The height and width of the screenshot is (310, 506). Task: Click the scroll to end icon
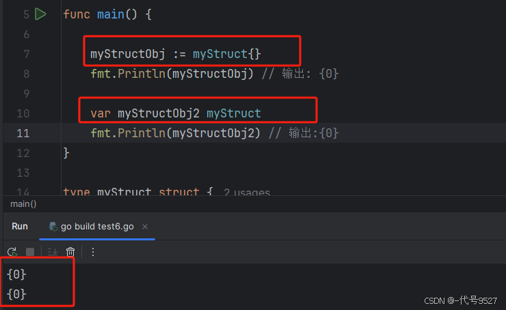(x=52, y=252)
